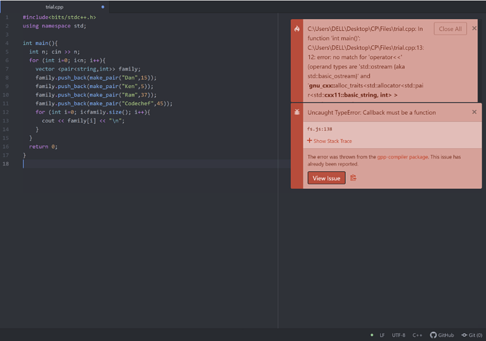Click fs.js:138 error location text
Screen dimensions: 486x341
tap(320, 129)
